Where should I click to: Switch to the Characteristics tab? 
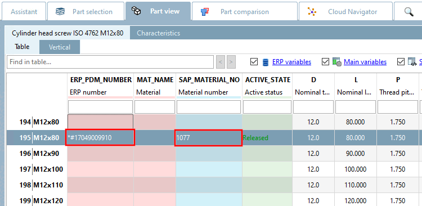158,33
